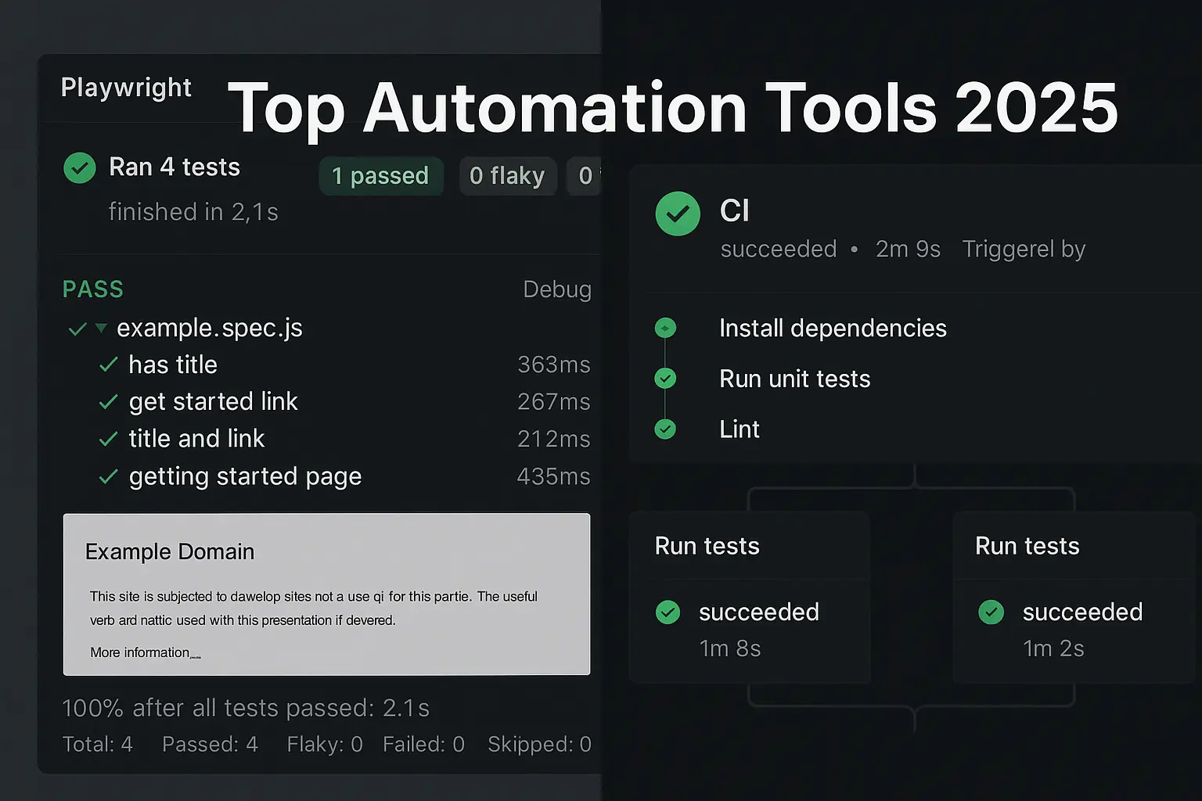Click the checkmark next to has title
This screenshot has height=801, width=1202.
109,365
